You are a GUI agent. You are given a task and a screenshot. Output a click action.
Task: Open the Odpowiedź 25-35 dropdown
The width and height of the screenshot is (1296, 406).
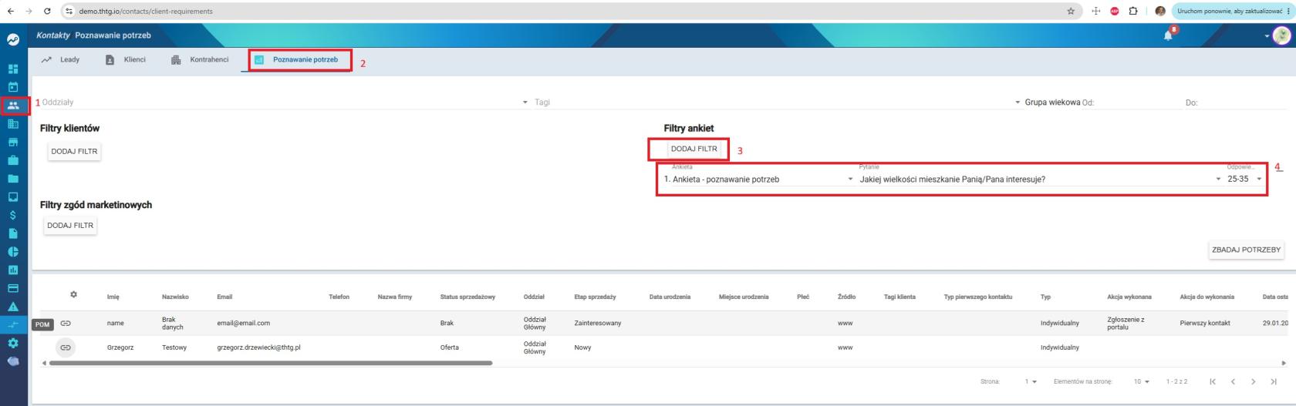(1244, 179)
